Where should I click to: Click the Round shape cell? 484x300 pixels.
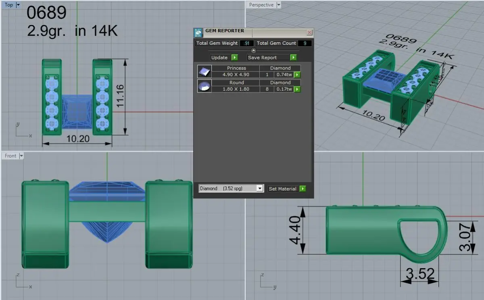point(236,83)
